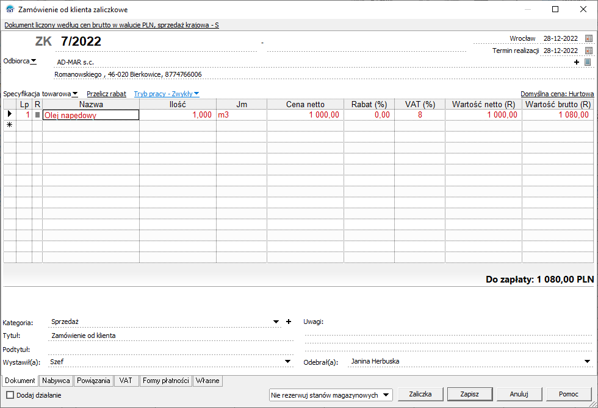
Task: Open Tryb pracy - Zwykły dropdown
Action: tap(166, 94)
